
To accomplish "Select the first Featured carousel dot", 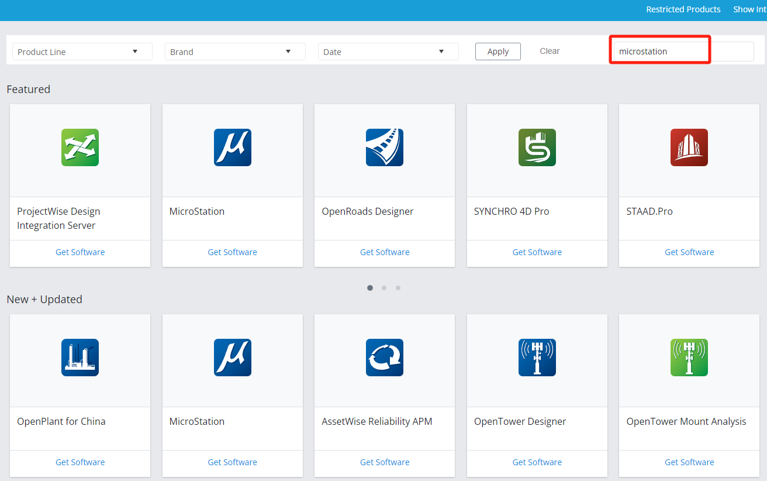I will pyautogui.click(x=370, y=288).
